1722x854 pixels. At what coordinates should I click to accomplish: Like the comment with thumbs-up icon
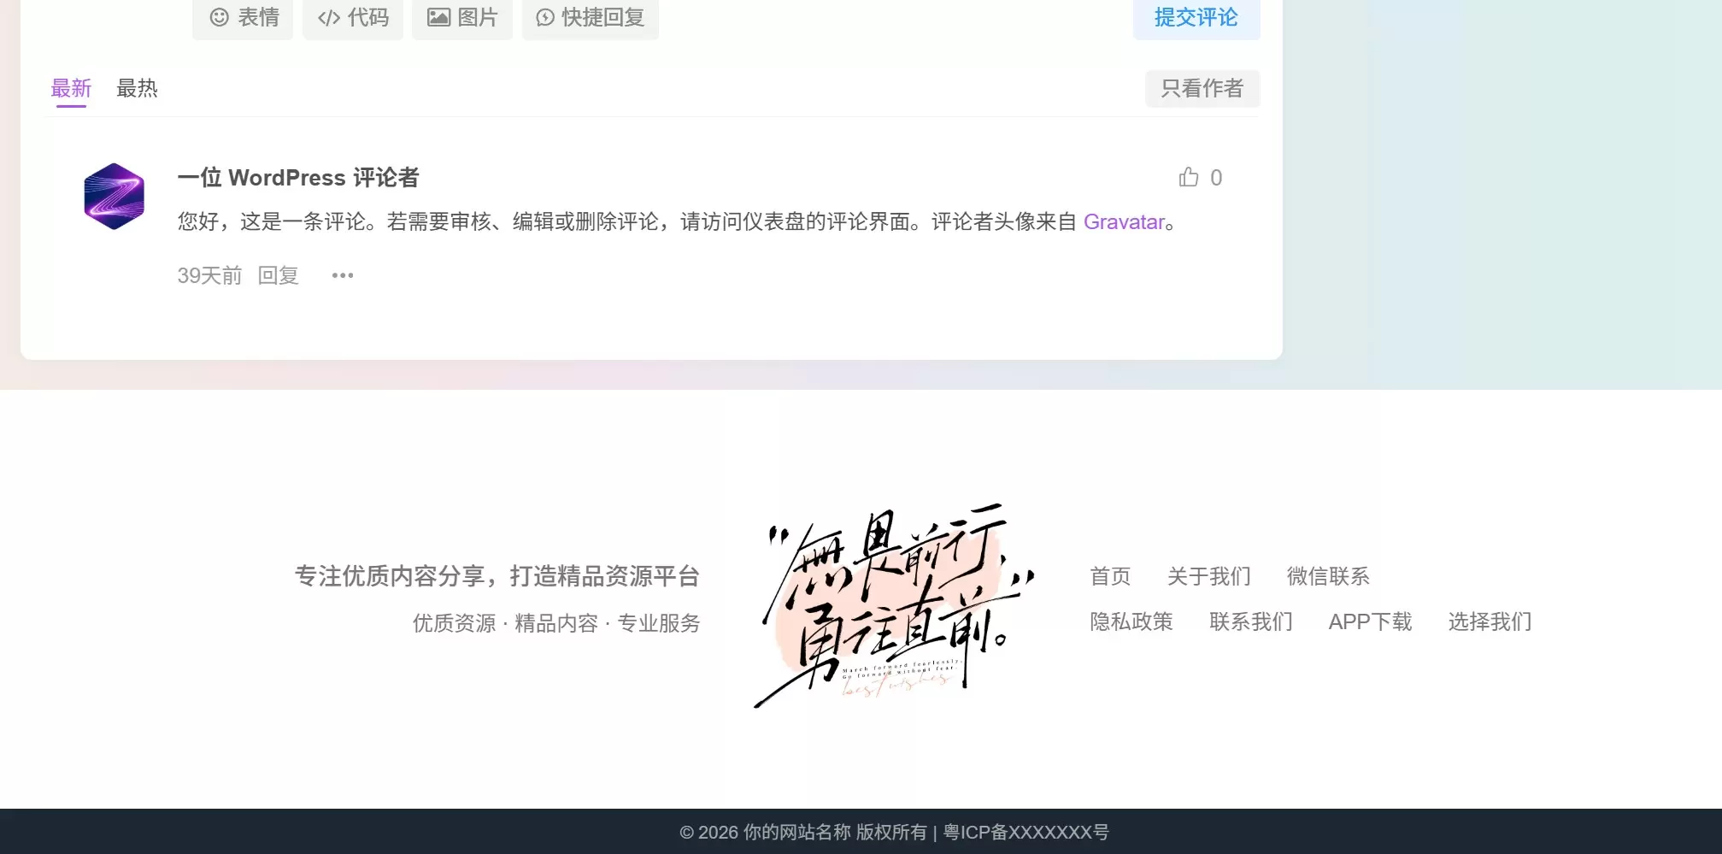point(1189,177)
